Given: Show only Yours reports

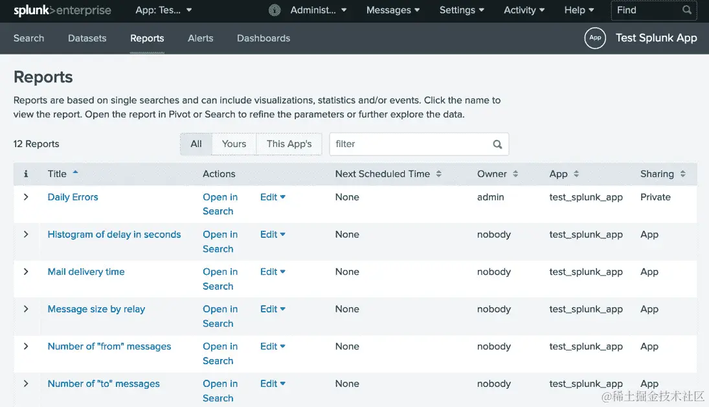Looking at the screenshot, I should 234,144.
